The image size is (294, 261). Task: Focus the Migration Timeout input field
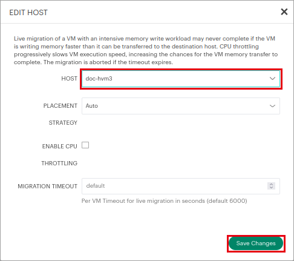point(181,186)
